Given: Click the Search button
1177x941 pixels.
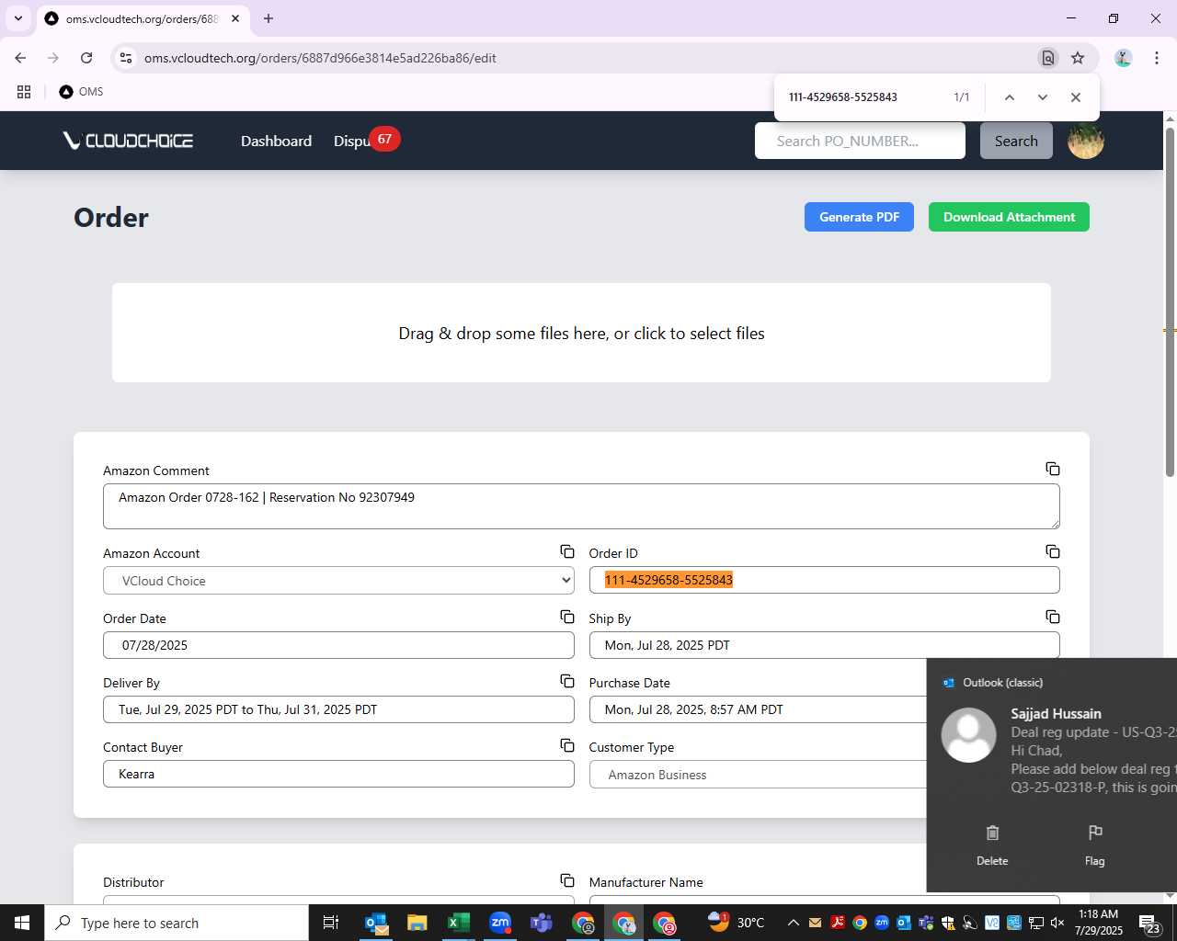Looking at the screenshot, I should 1016,141.
